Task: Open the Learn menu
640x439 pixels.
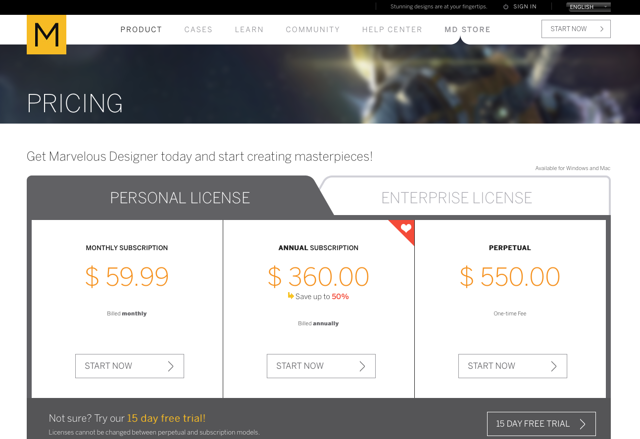Action: [249, 30]
